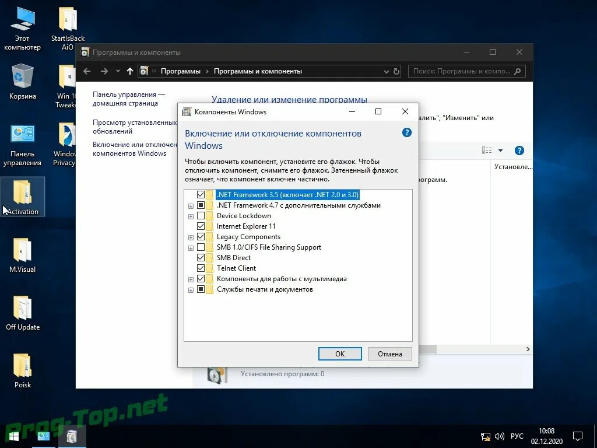
Task: Click the Programs and Features taskbar icon
Action: click(72, 436)
